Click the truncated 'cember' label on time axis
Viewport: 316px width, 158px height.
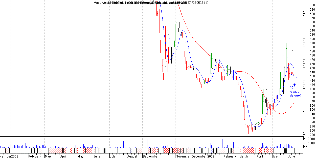click(x=5, y=156)
